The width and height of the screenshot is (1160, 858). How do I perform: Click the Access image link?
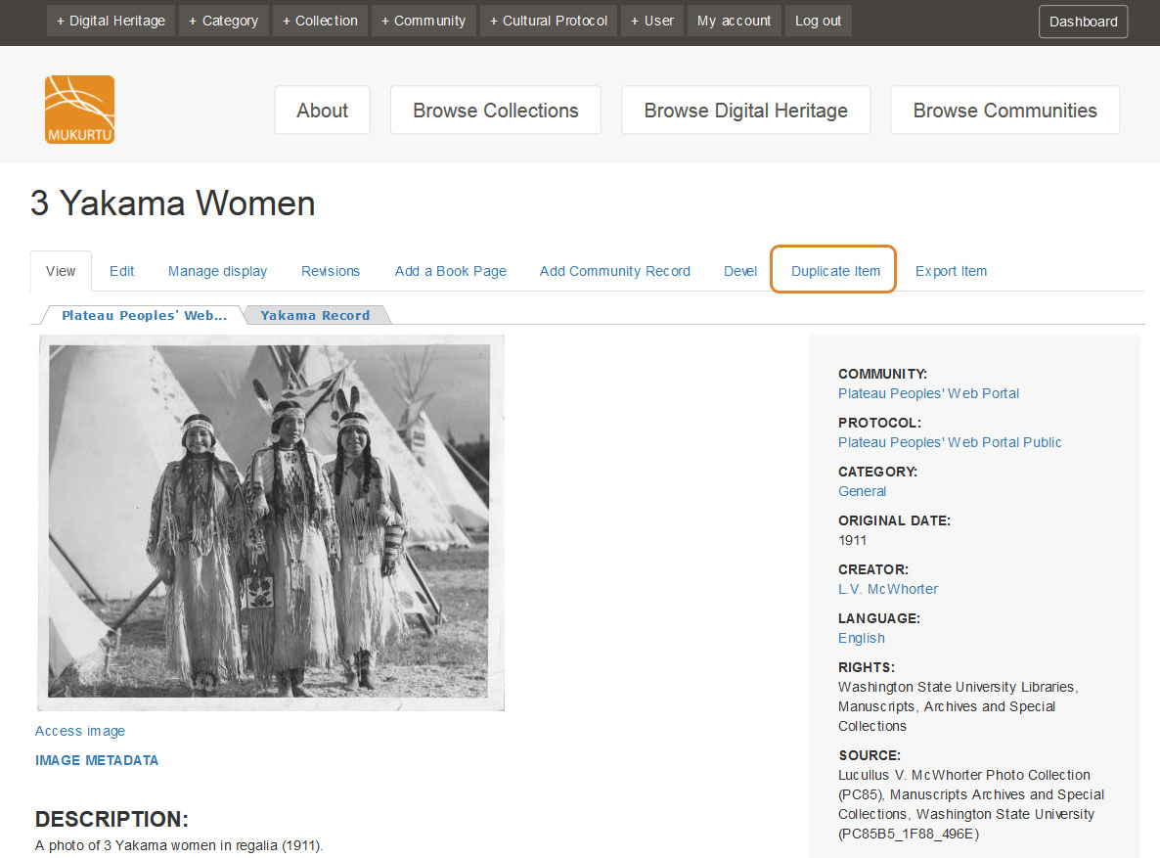click(x=80, y=731)
